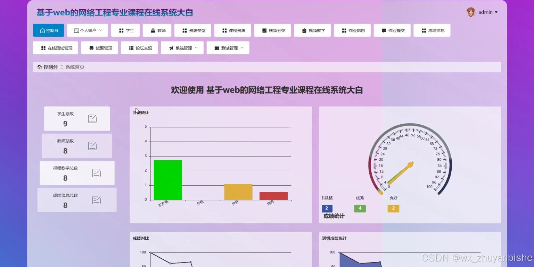Click the home icon on 控制台
Screen dimensions: 534x267
pyautogui.click(x=42, y=30)
